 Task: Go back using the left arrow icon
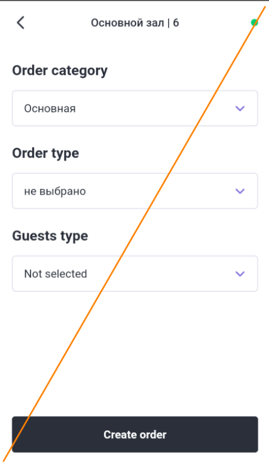21,22
